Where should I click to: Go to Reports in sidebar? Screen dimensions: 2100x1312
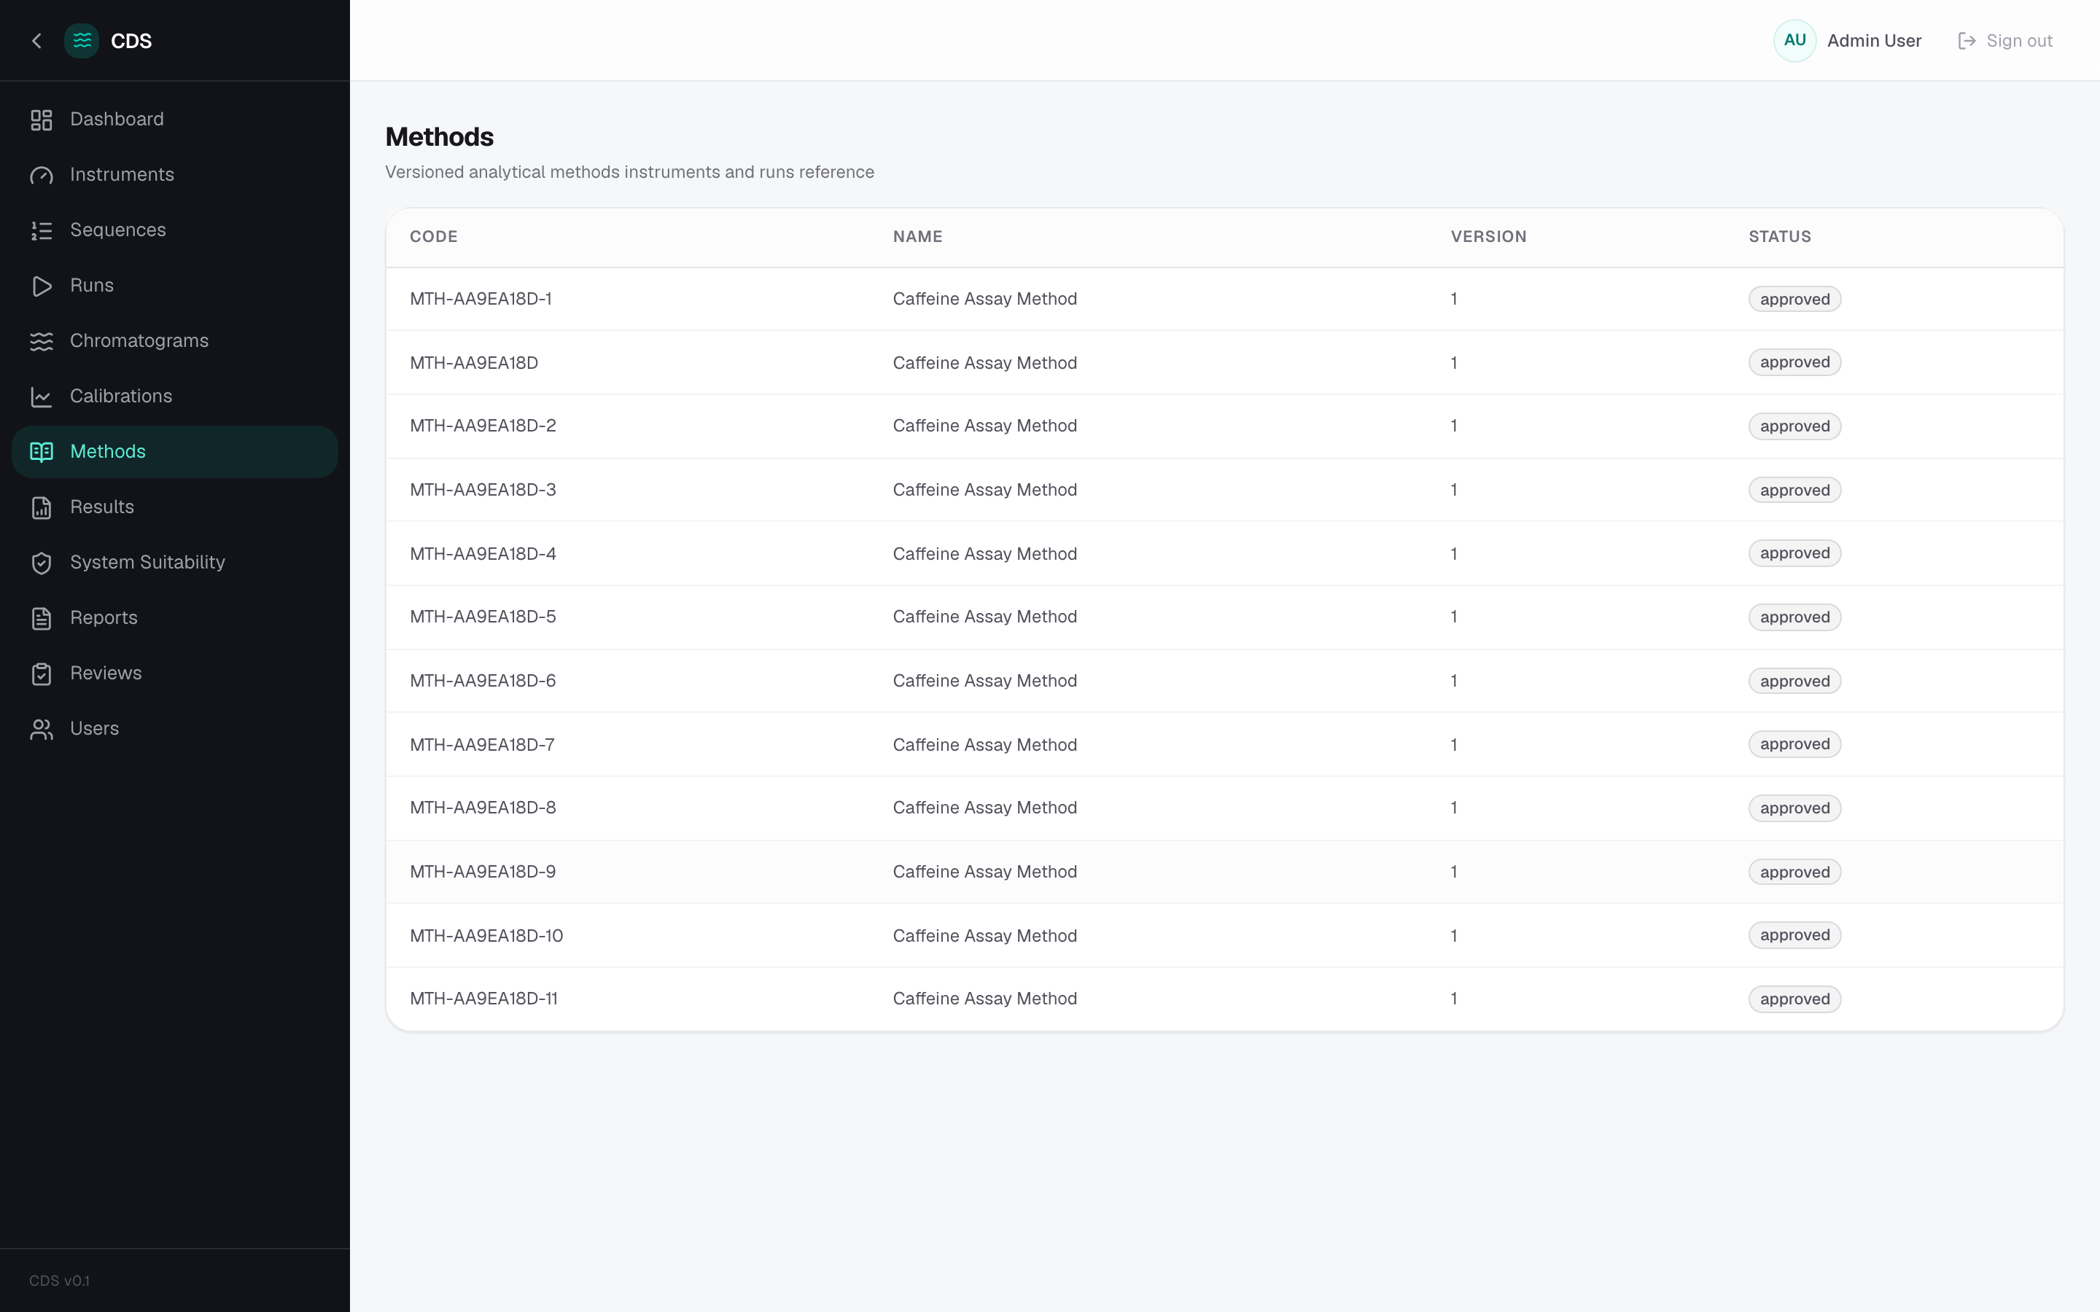pos(174,619)
